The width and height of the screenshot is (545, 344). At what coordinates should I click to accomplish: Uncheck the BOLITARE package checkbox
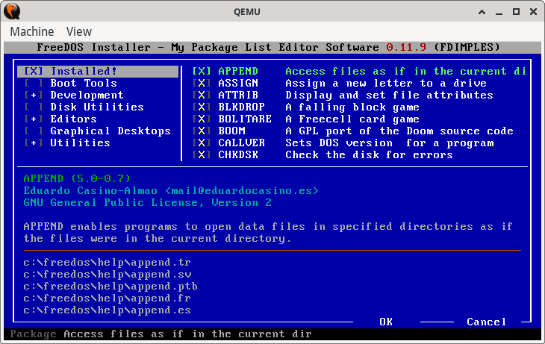click(x=202, y=119)
